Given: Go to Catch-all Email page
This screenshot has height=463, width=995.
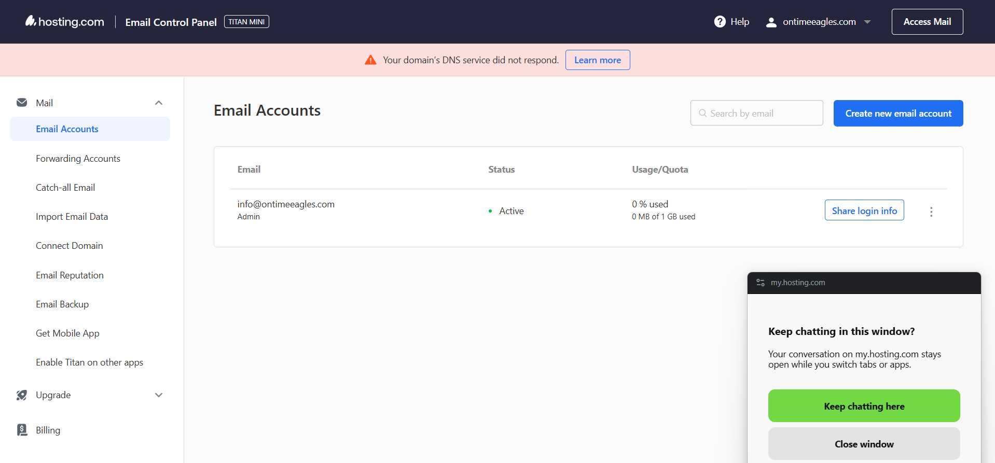Looking at the screenshot, I should click(65, 188).
